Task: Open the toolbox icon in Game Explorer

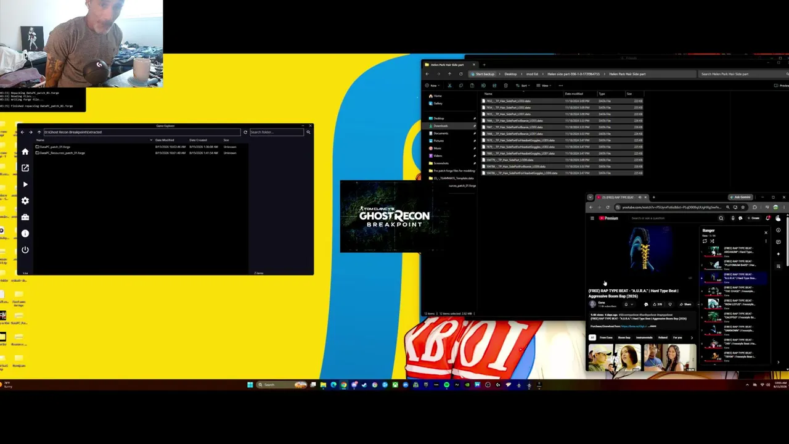Action: pos(25,217)
